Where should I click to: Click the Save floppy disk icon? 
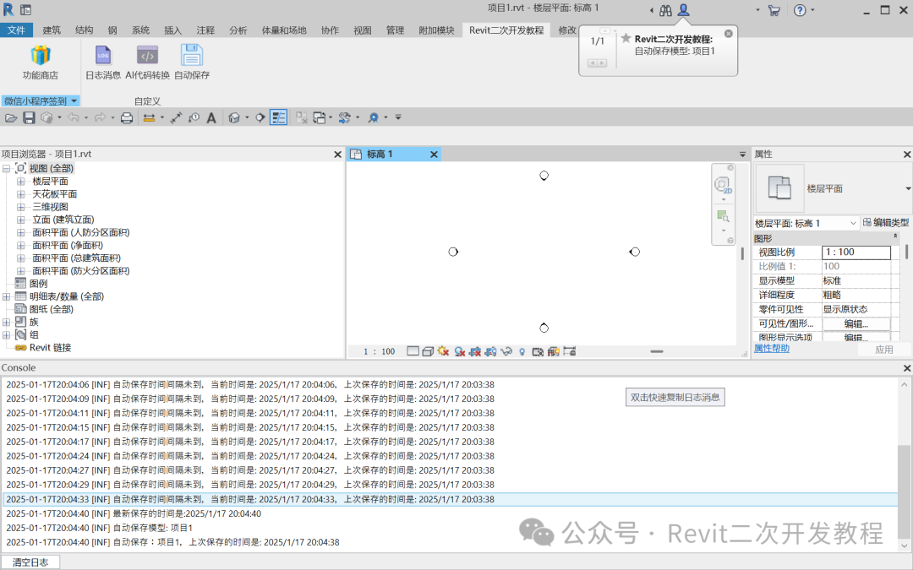29,118
